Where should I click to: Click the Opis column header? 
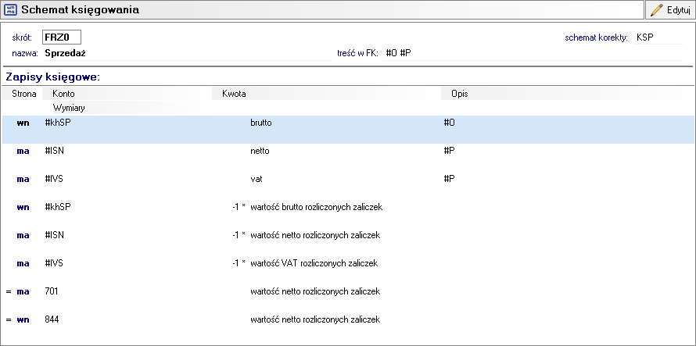pos(459,94)
